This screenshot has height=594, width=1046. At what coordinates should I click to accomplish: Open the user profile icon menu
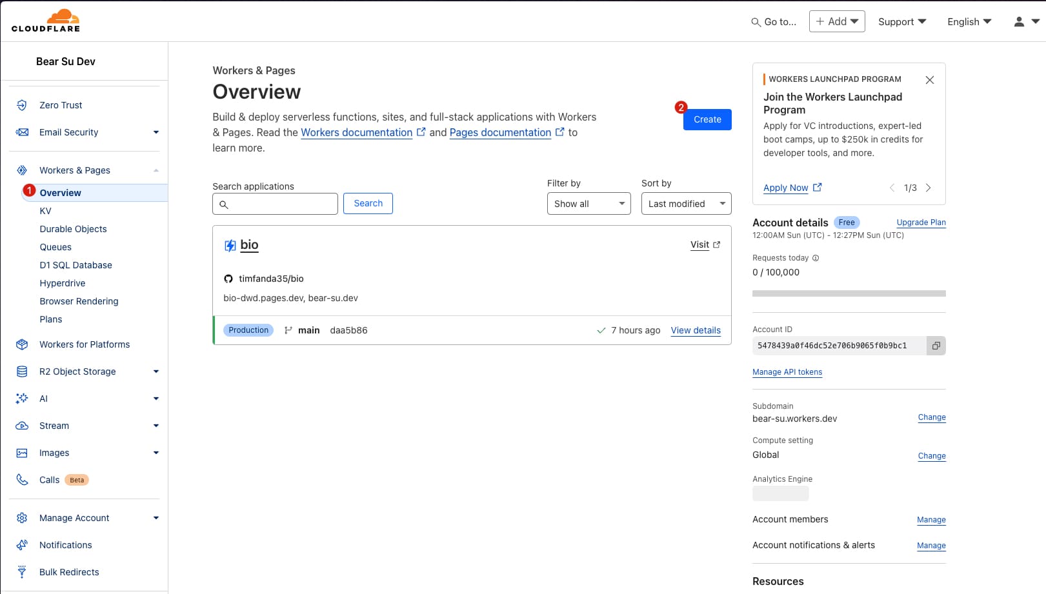(x=1026, y=21)
